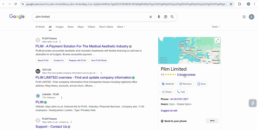
Task: Submit search with magnifier icon
Action: tap(172, 17)
